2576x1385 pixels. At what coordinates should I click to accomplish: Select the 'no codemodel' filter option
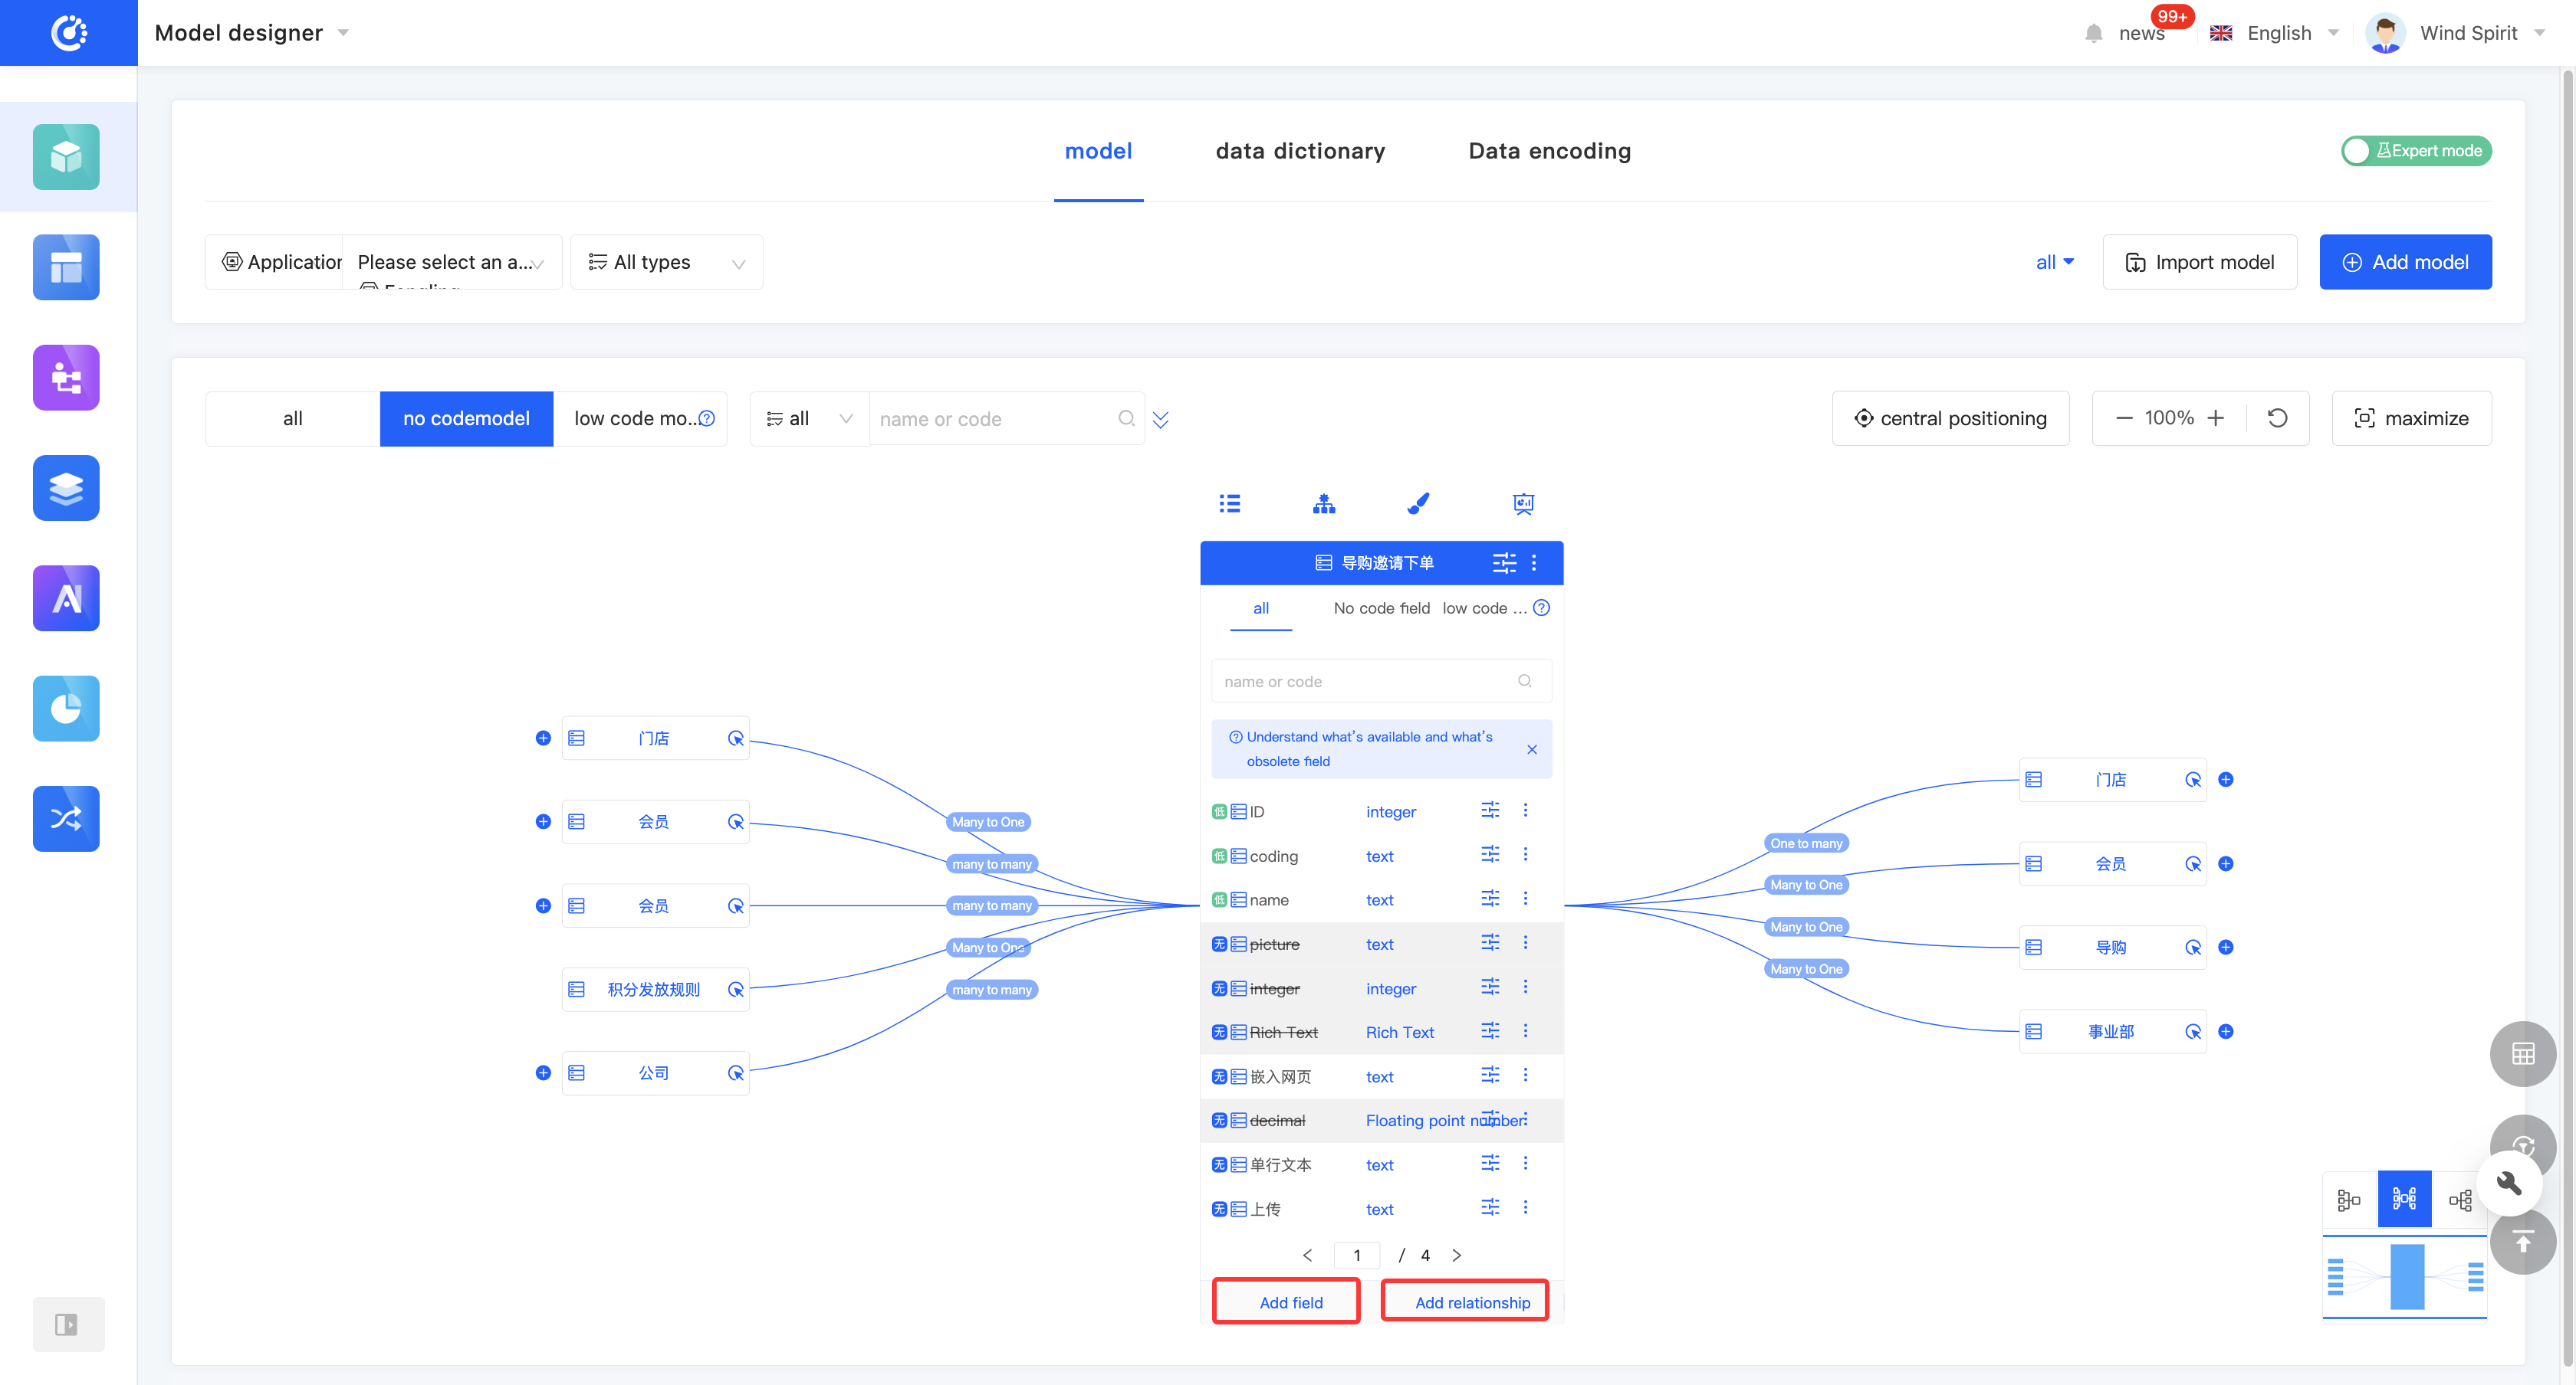tap(466, 419)
